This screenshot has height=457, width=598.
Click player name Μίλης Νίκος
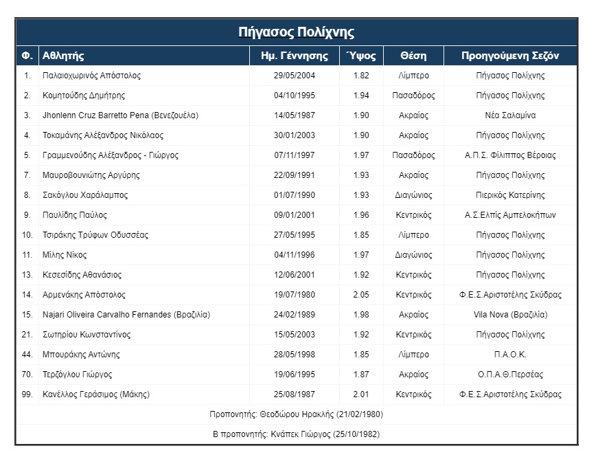click(x=65, y=255)
